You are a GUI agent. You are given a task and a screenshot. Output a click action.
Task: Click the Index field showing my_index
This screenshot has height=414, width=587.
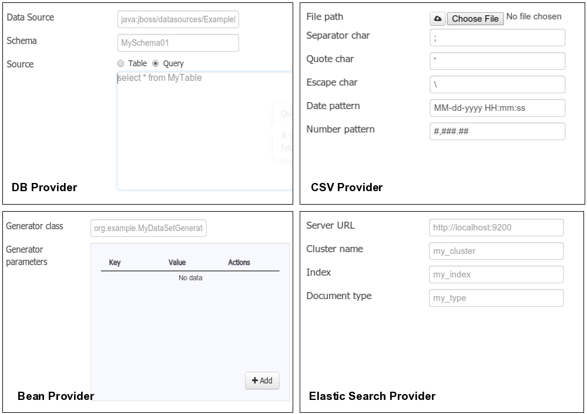[x=496, y=274]
